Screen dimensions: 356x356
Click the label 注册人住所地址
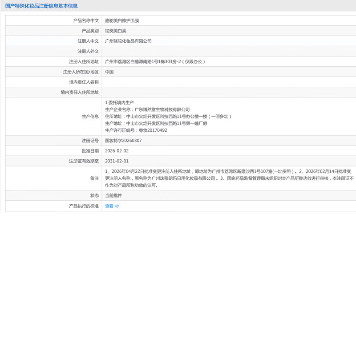(x=84, y=61)
